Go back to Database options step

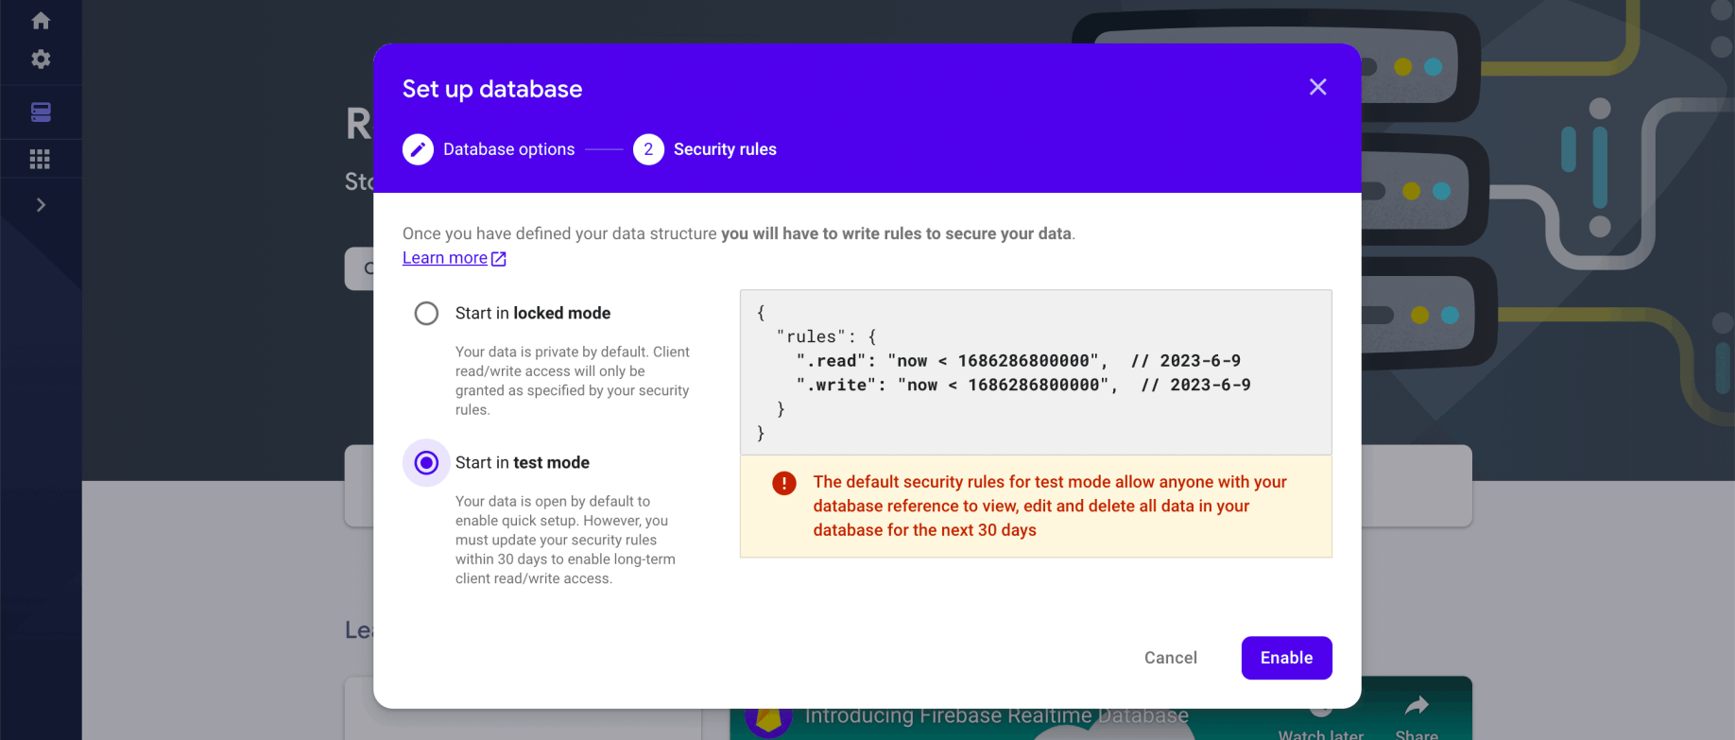tap(508, 149)
